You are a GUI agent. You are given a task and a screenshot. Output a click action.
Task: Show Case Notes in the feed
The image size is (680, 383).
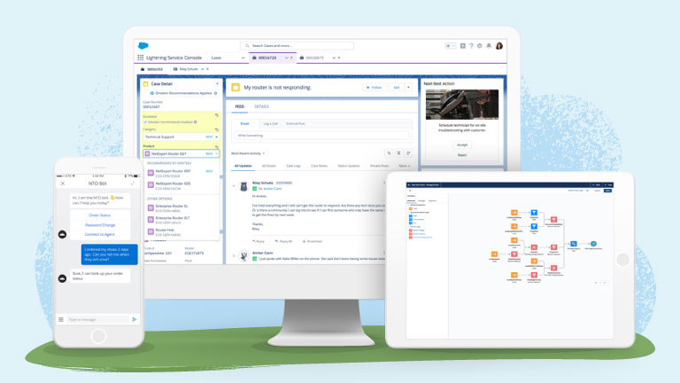pos(319,166)
